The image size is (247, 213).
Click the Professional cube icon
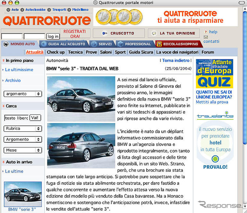point(120,44)
